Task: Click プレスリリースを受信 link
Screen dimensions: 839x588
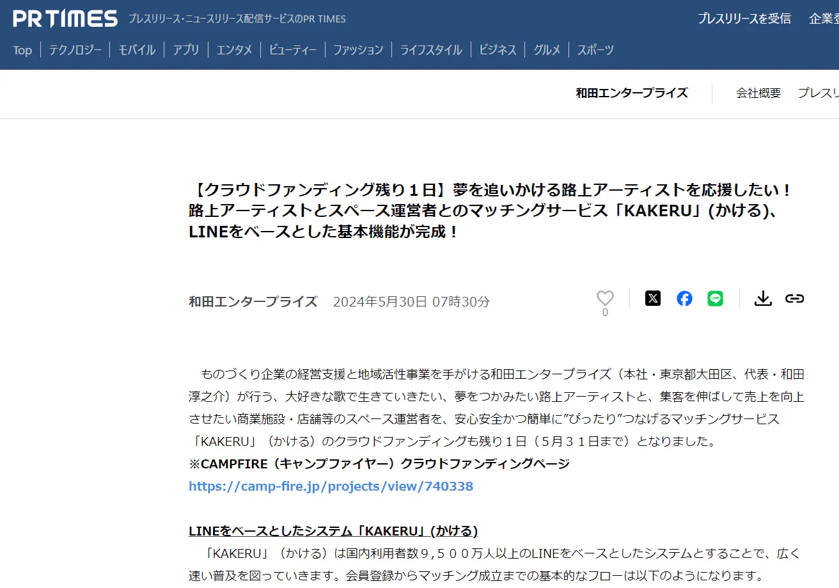Action: 744,19
